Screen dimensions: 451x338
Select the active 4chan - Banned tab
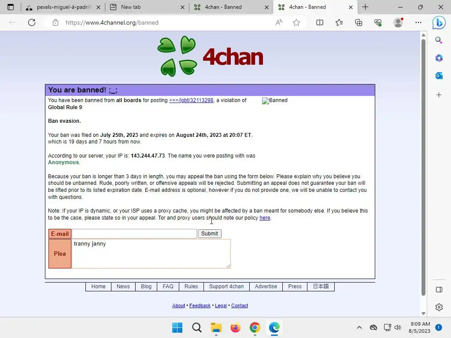point(314,7)
